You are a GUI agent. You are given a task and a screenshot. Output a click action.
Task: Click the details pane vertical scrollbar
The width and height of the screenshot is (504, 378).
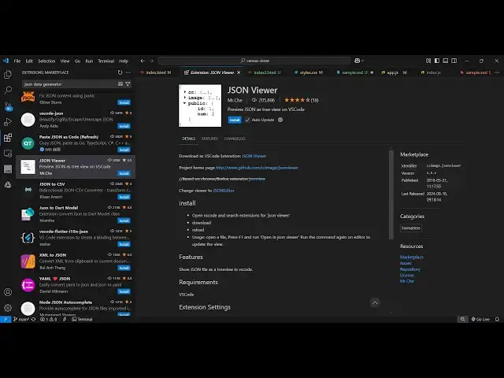click(391, 195)
